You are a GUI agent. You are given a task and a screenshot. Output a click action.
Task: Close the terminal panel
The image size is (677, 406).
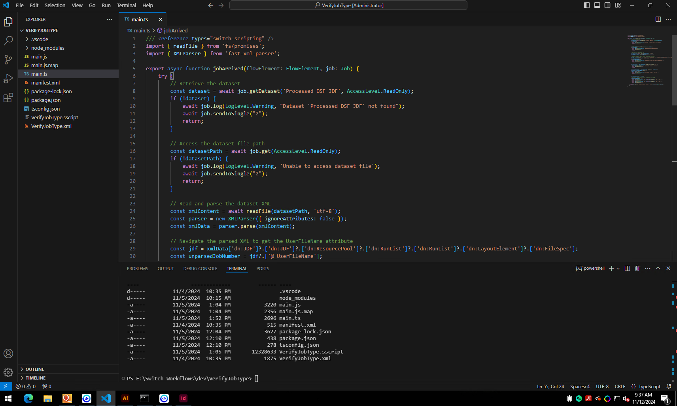point(668,269)
